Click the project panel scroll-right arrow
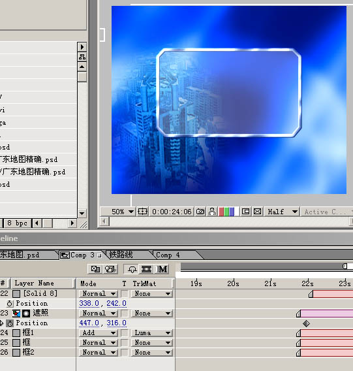 coord(72,223)
